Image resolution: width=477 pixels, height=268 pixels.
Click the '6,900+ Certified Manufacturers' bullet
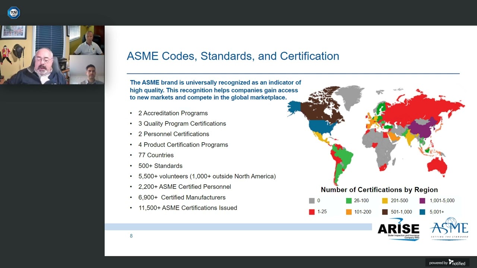coord(182,197)
